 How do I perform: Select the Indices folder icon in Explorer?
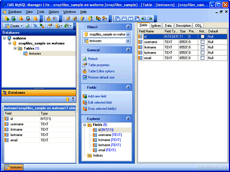pyautogui.click(x=90, y=156)
